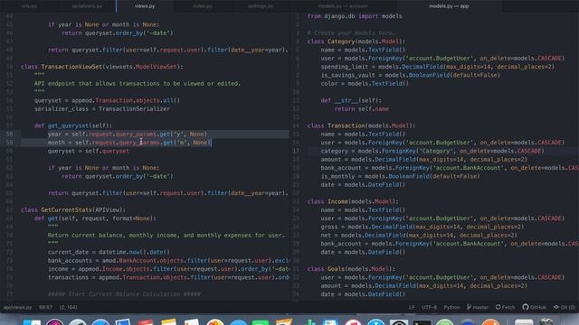
Task: Click 'current_date = datetime.now().date()' line
Action: pyautogui.click(x=109, y=253)
